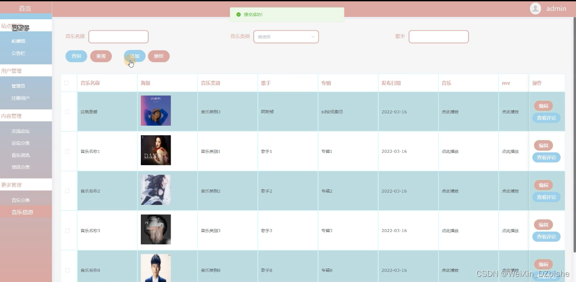Play mv link in 这就是爱 row

coord(510,112)
